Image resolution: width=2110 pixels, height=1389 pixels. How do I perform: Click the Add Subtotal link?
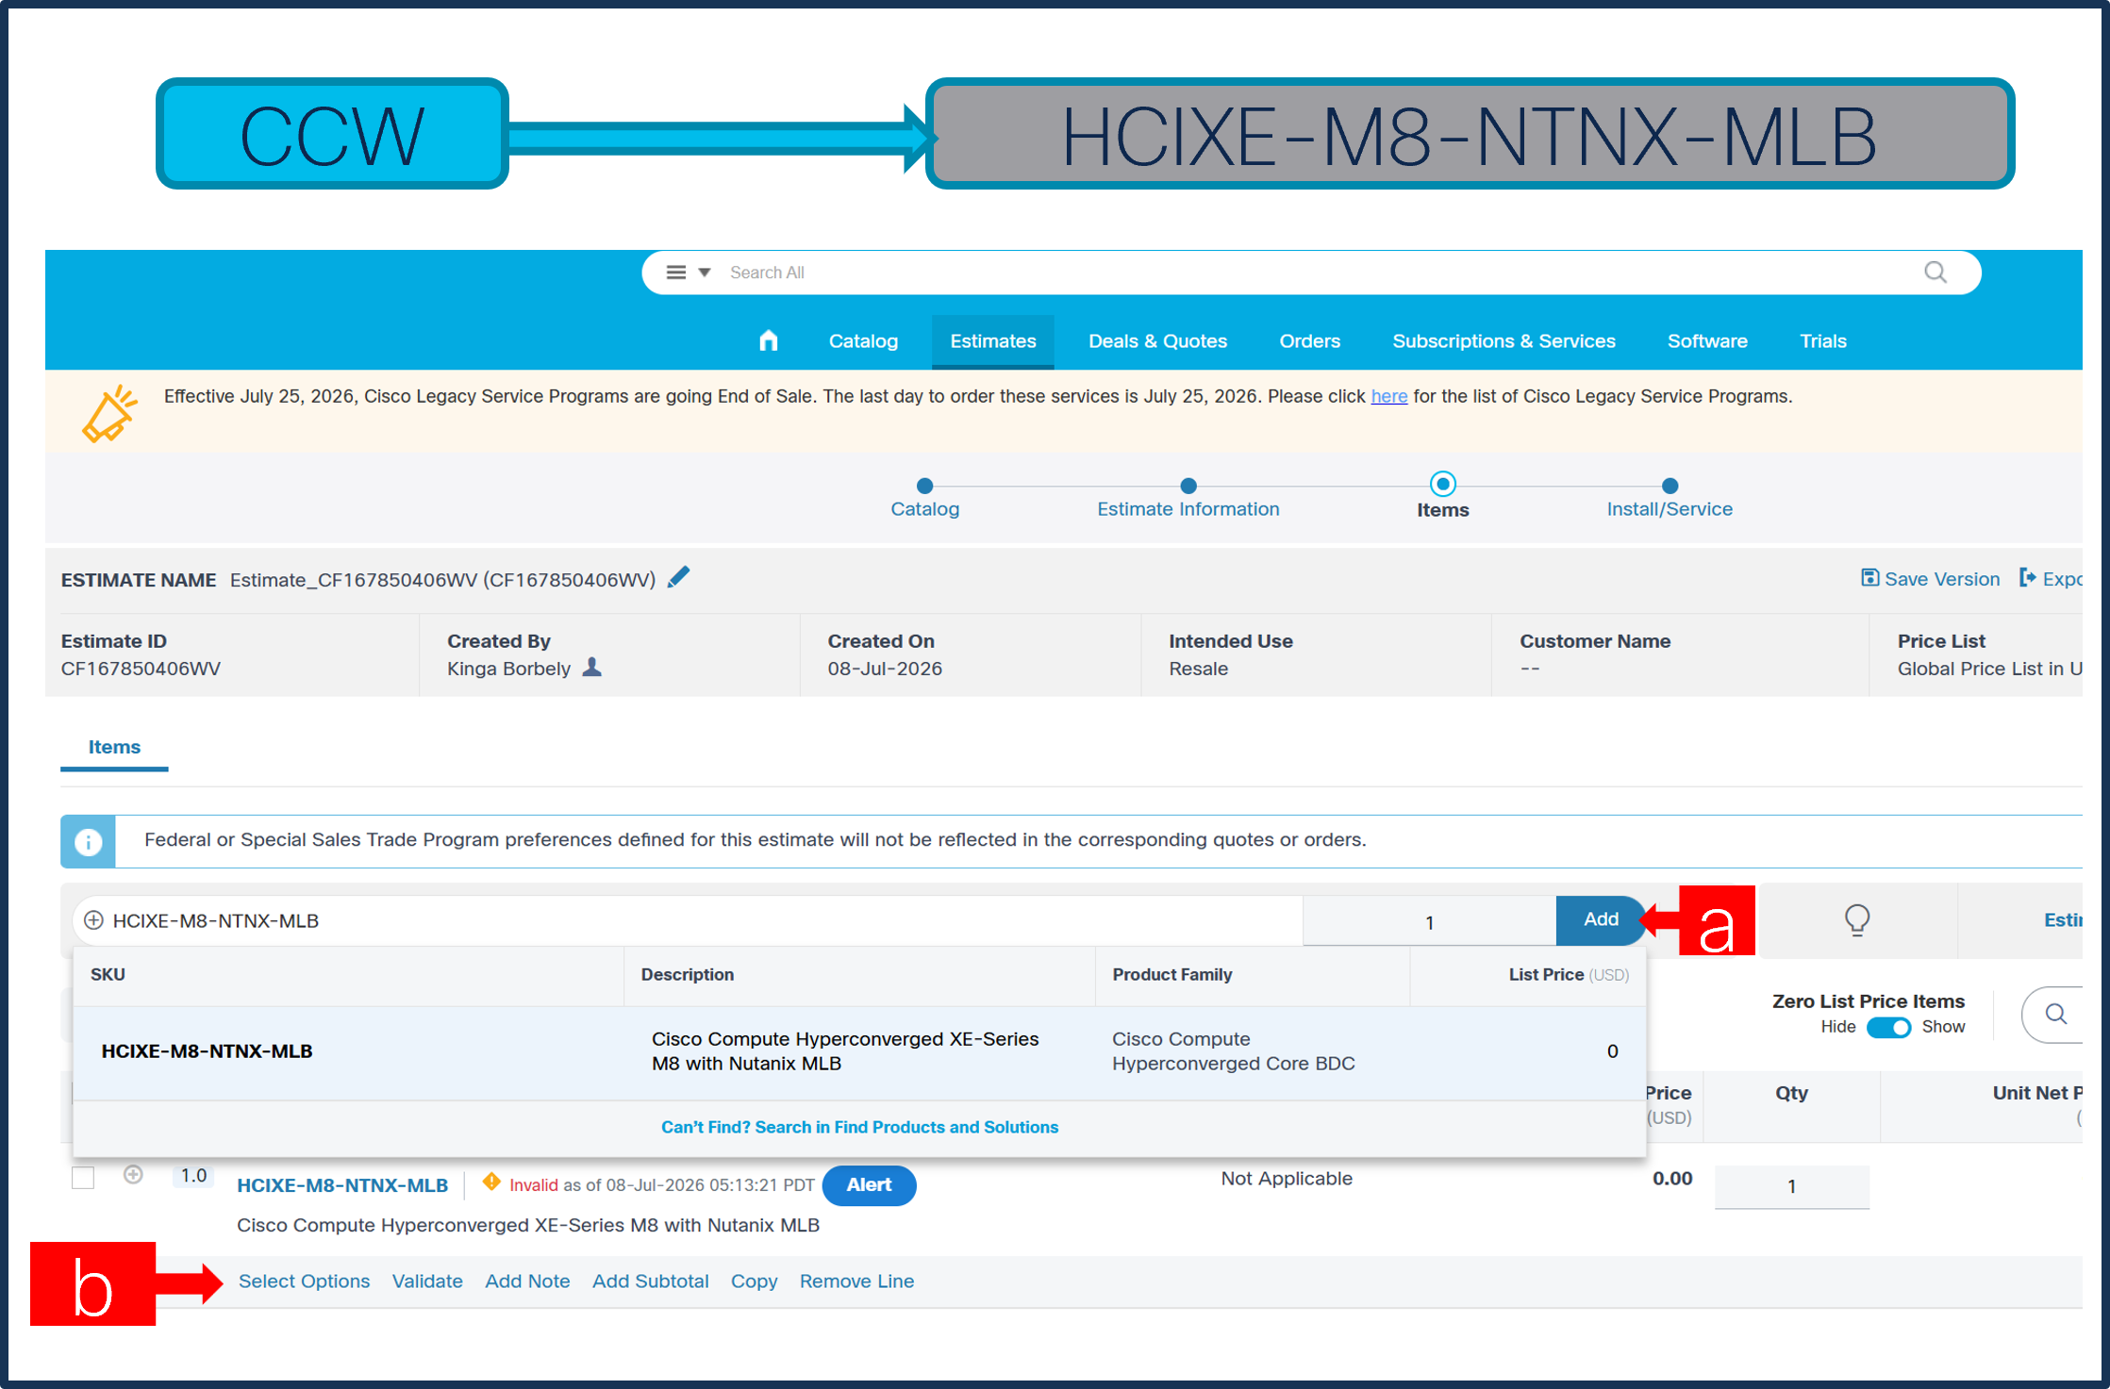pos(650,1282)
